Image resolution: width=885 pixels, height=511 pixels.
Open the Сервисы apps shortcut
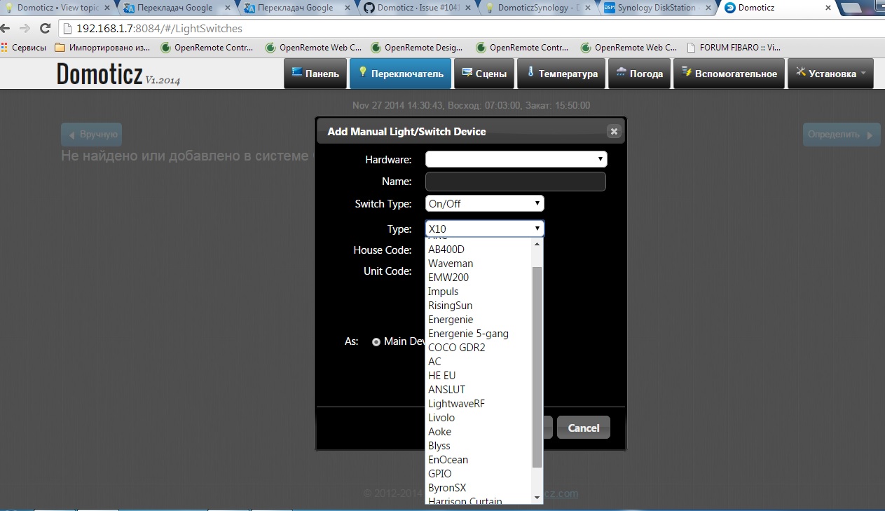click(x=24, y=48)
